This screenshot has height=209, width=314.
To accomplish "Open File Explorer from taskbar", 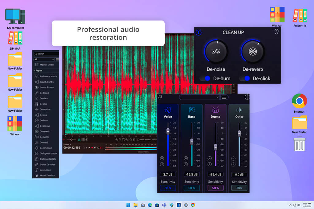I will (135, 205).
